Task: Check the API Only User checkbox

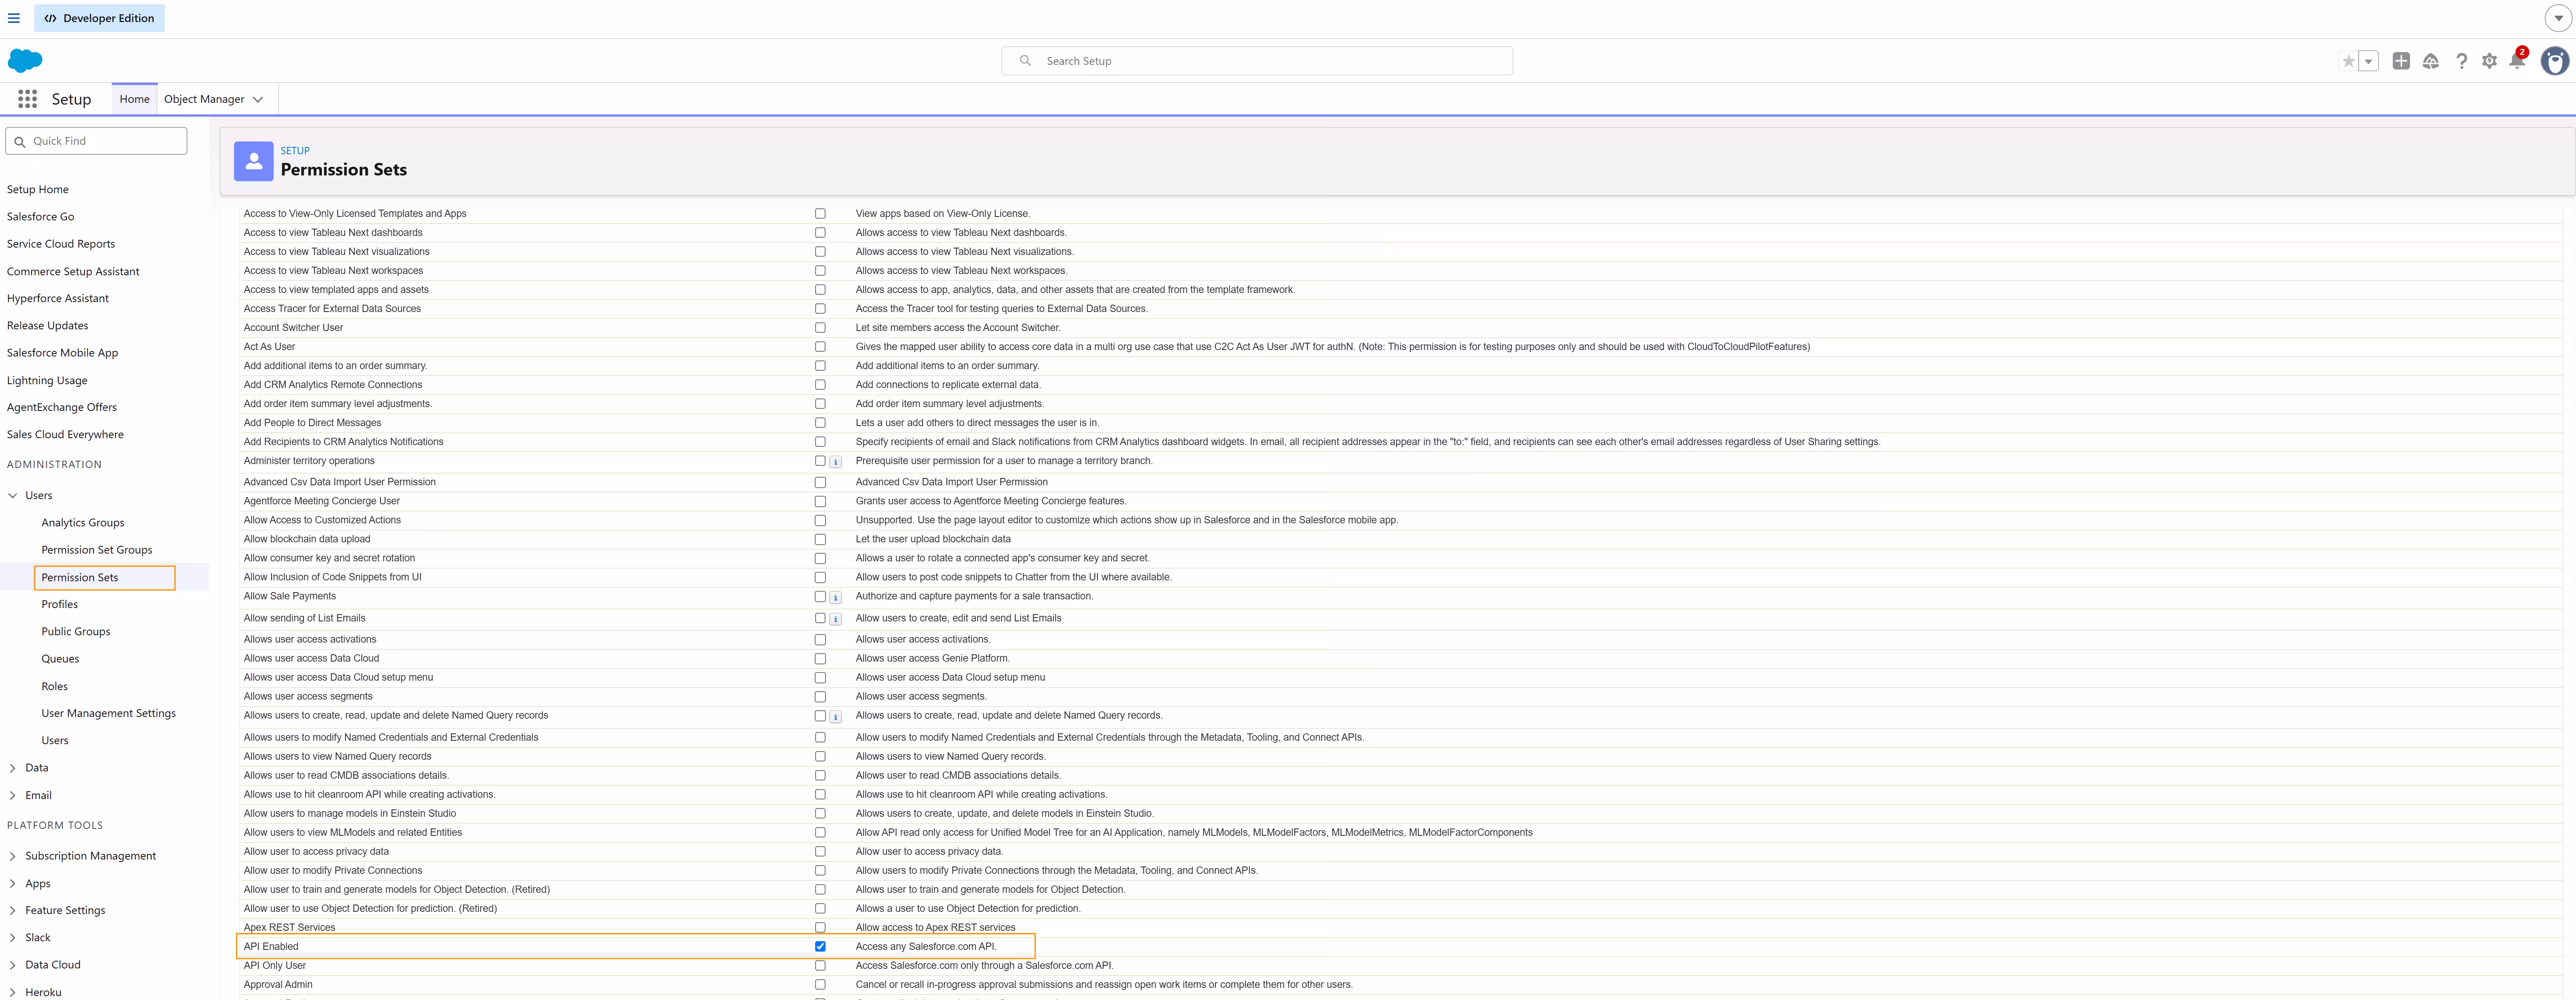Action: [820, 965]
